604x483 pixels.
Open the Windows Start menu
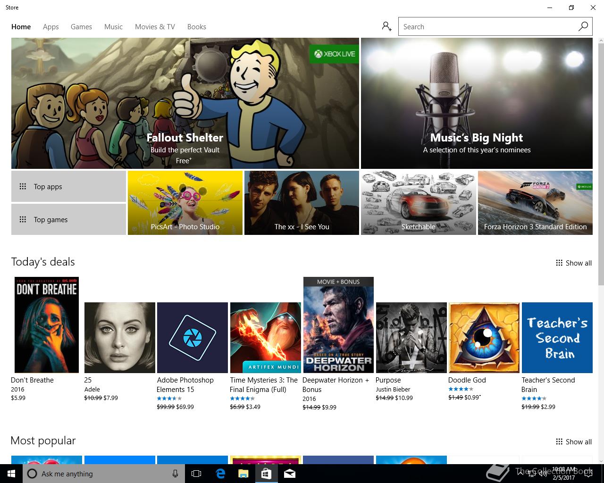11,474
